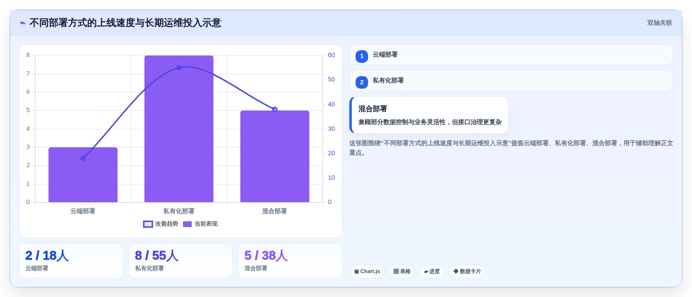The image size is (692, 297).
Task: Click the summary paragraph starting 这张图围绕
Action: (x=511, y=148)
